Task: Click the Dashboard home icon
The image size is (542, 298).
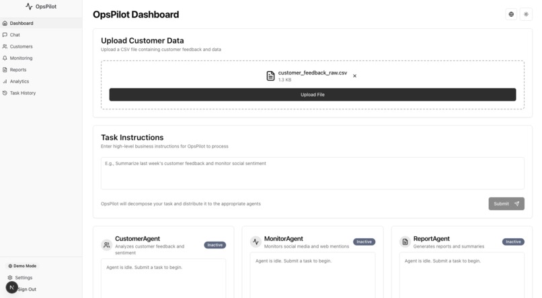Action: click(5, 23)
